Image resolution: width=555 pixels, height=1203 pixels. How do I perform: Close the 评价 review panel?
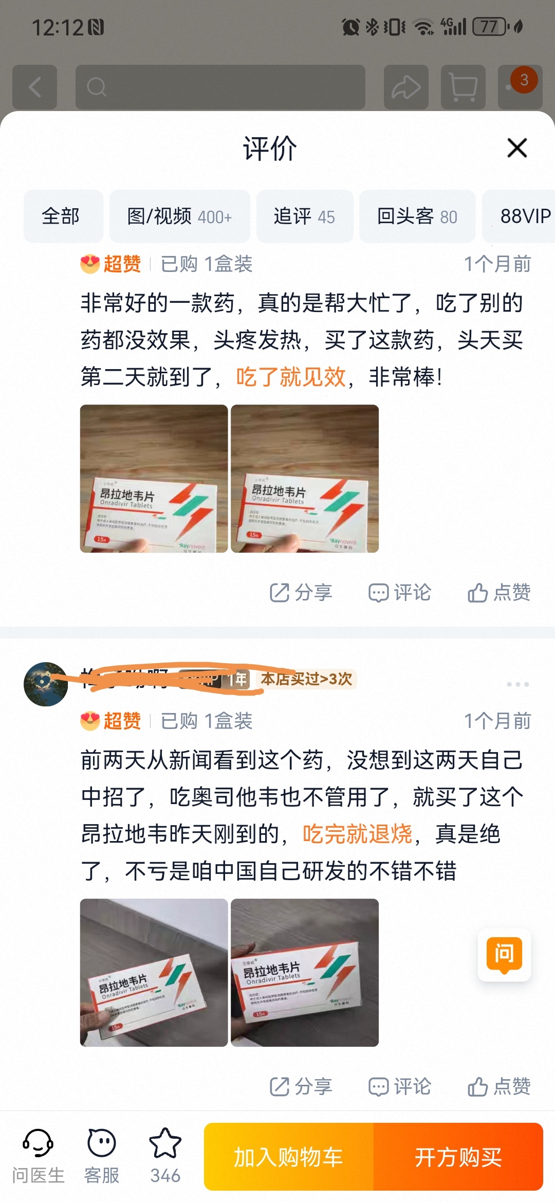[517, 148]
